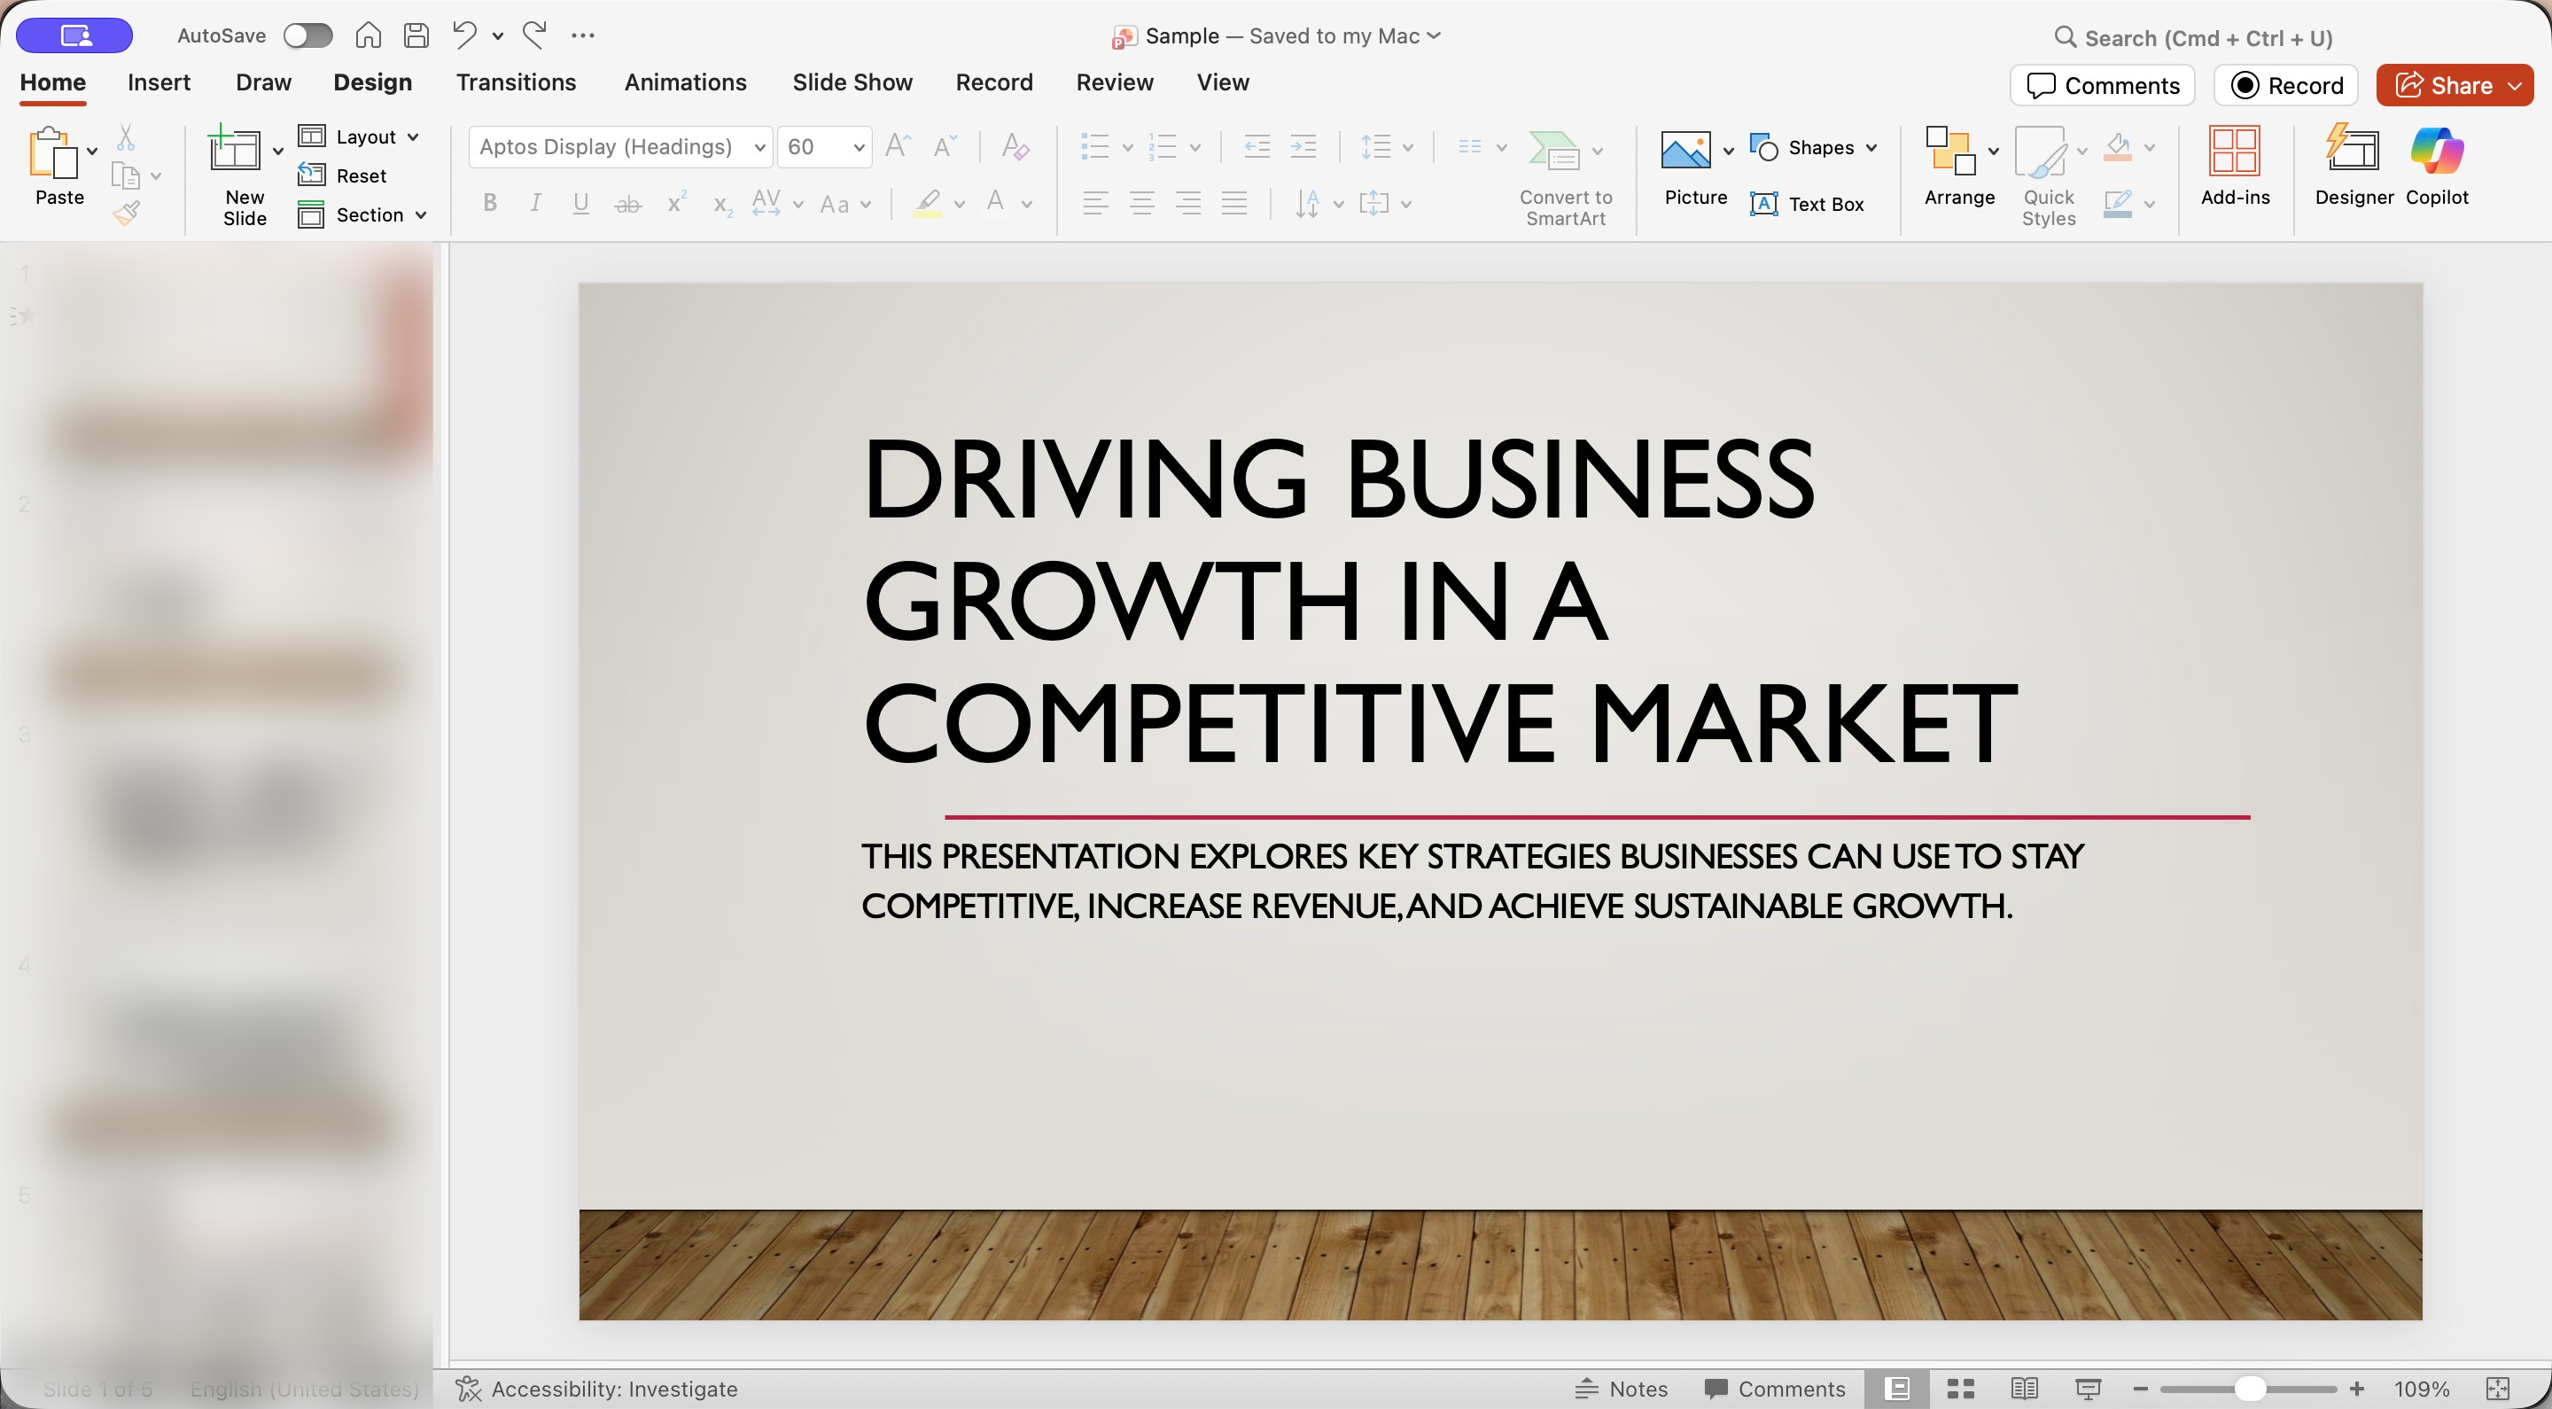Click Convert to SmartArt icon

[x=1553, y=151]
